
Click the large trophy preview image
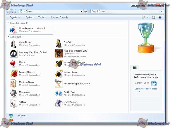tap(146, 38)
